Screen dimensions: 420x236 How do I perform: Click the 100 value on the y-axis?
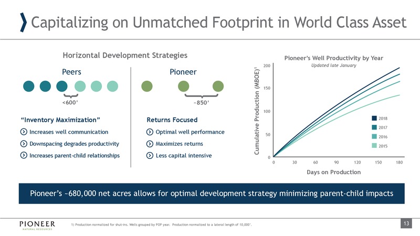(x=267, y=111)
